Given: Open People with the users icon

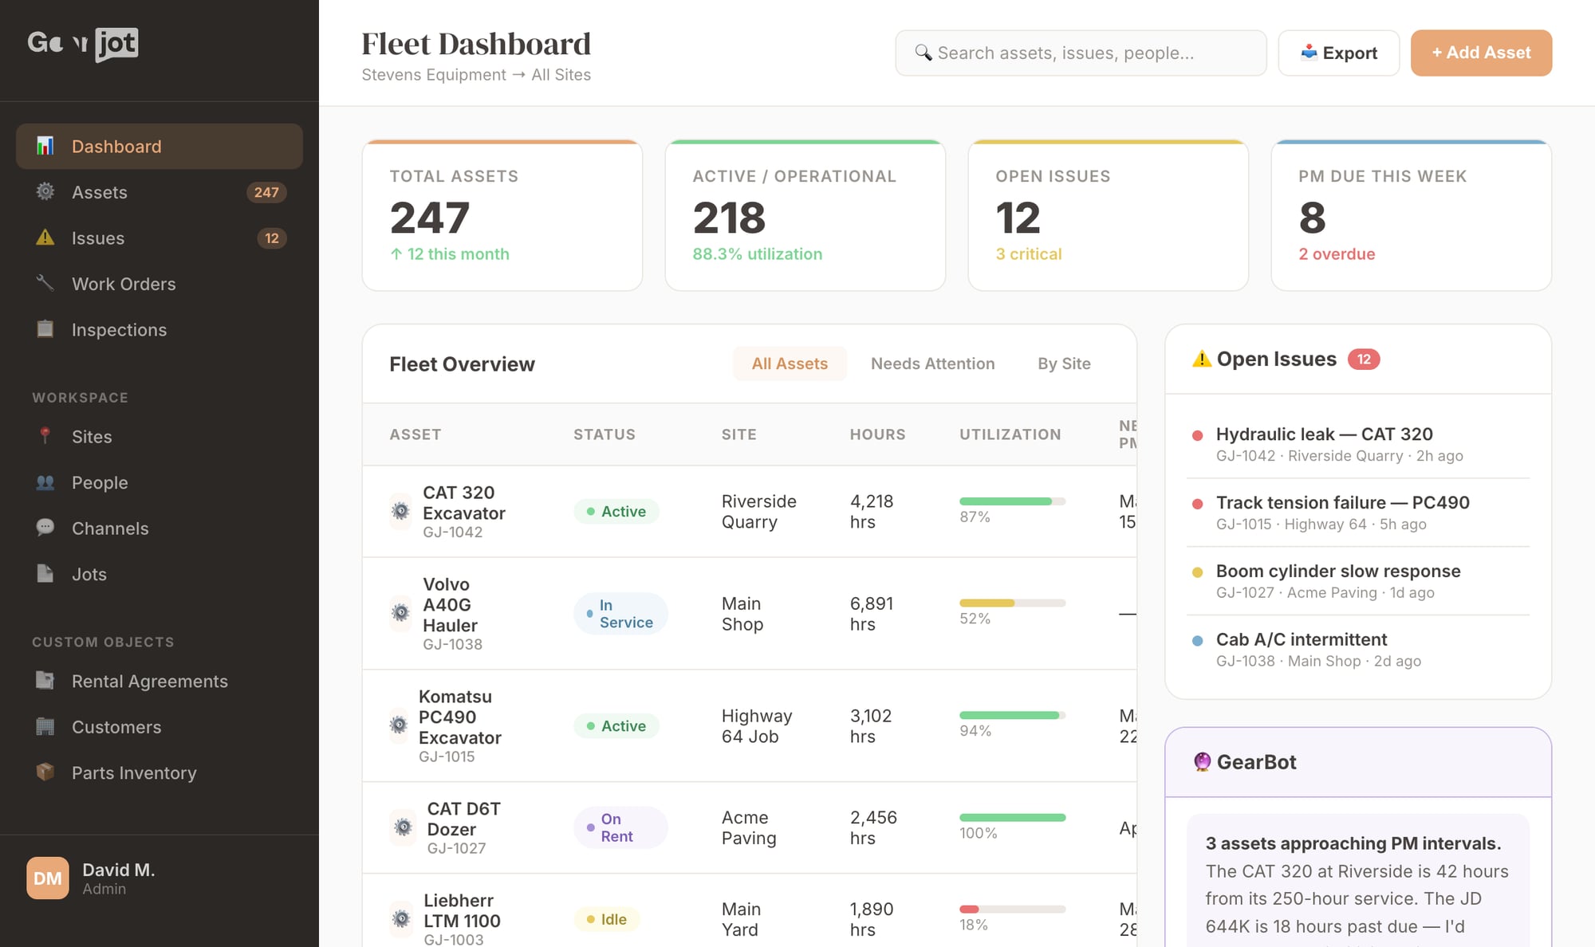Looking at the screenshot, I should [x=45, y=482].
